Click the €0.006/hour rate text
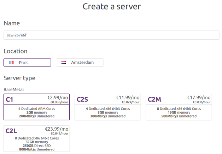The width and height of the screenshot is (222, 154). coord(59,102)
